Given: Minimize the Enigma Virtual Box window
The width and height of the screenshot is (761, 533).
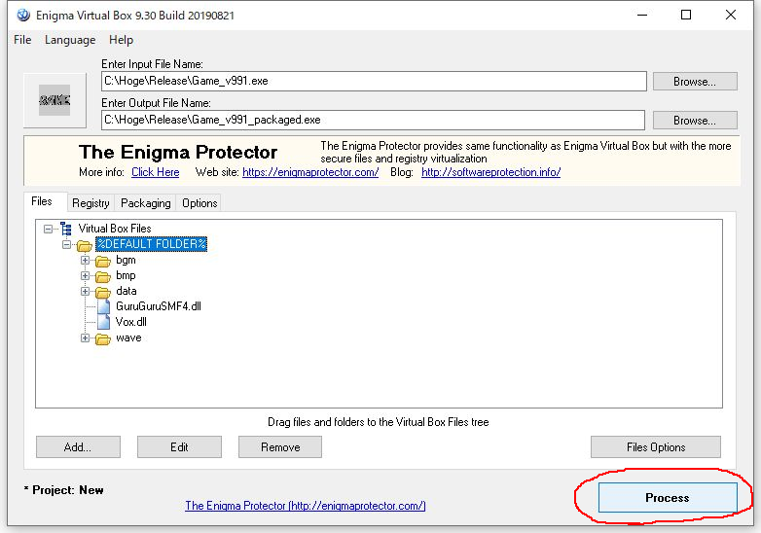Looking at the screenshot, I should click(x=642, y=15).
